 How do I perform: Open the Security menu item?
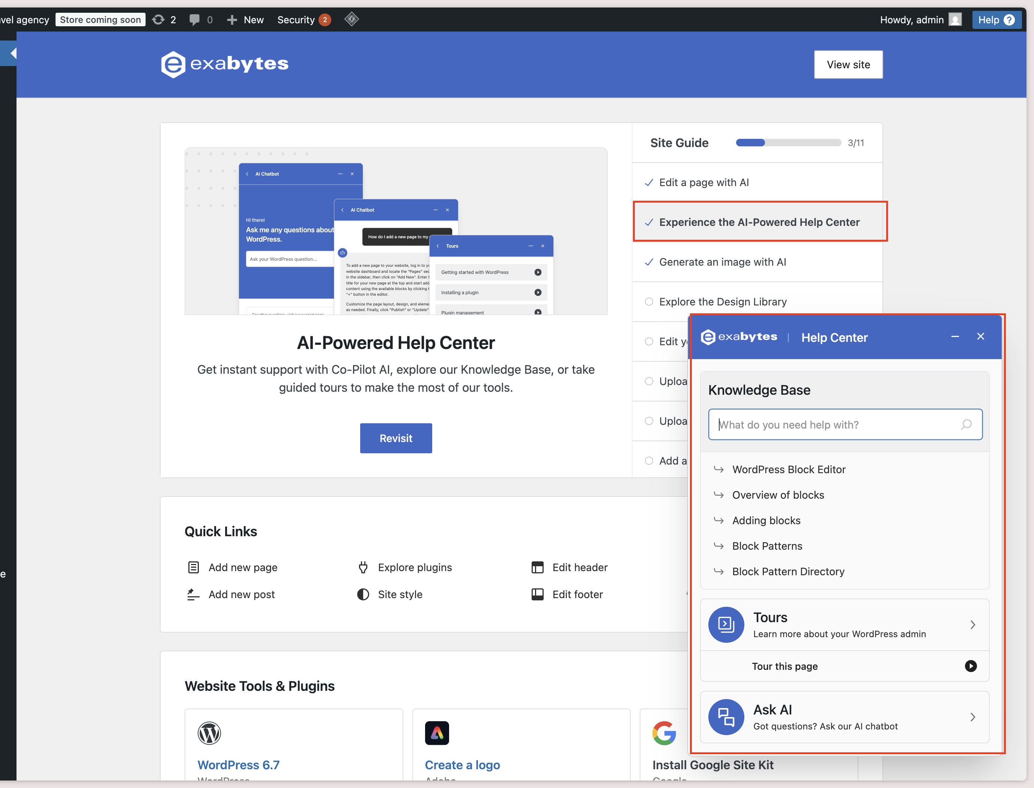[x=295, y=20]
